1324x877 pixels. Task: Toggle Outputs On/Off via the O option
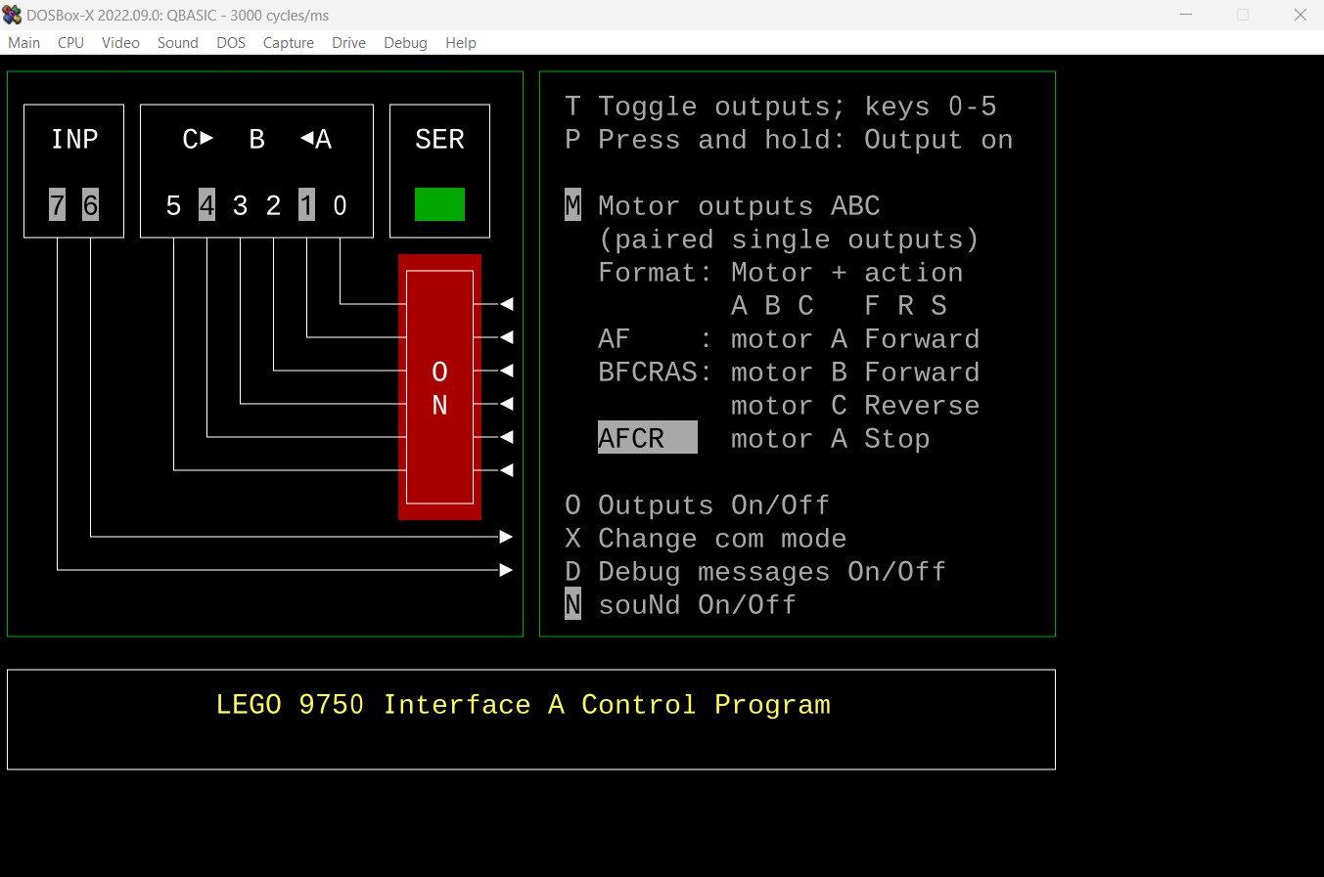tap(699, 504)
